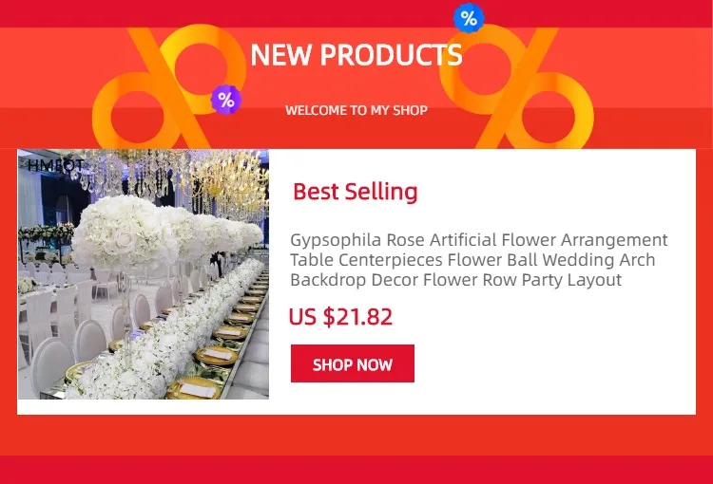
Task: Click the SHOP NOW button
Action: point(353,363)
